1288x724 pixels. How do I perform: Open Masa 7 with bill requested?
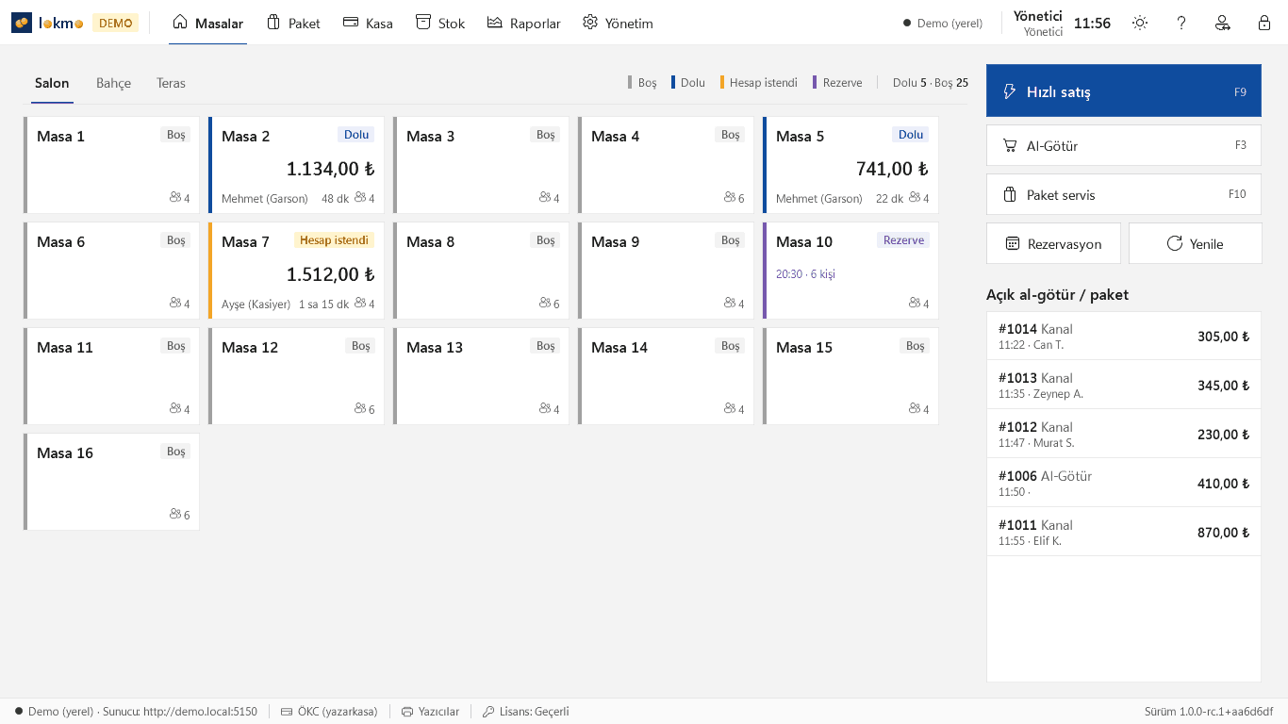[295, 271]
